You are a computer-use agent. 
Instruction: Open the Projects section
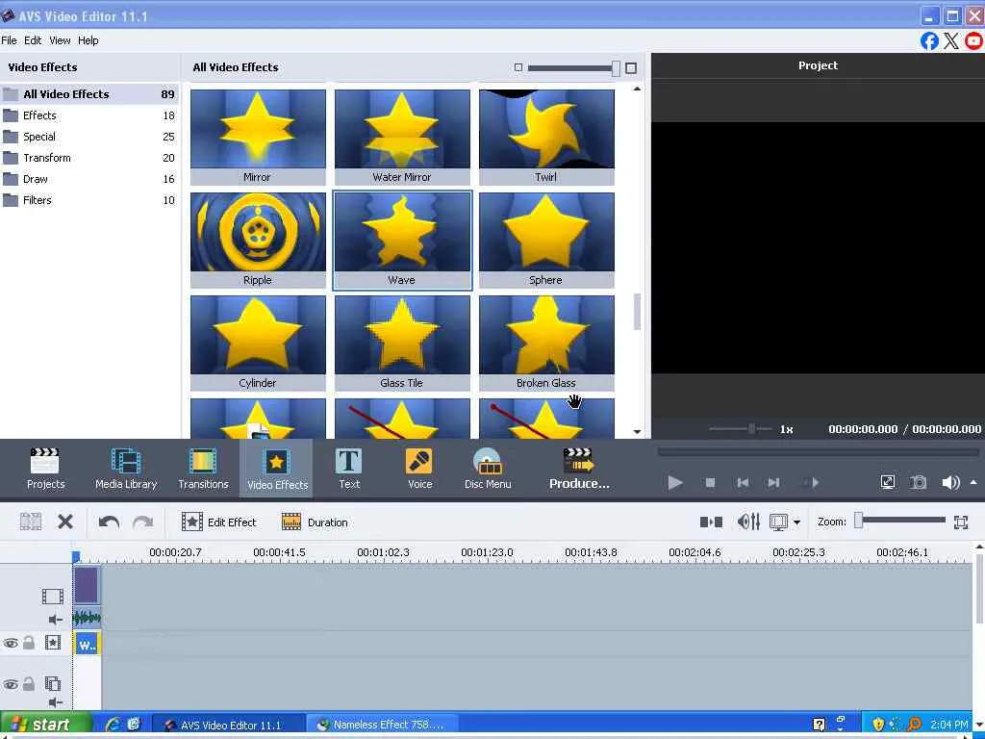(x=45, y=469)
